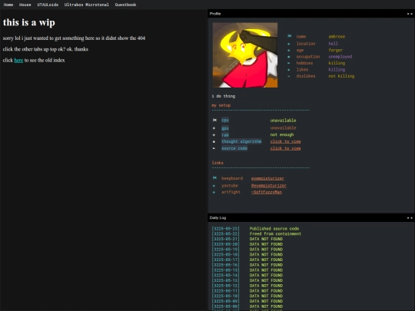Go to the House page
This screenshot has width=415, height=311.
25,5
